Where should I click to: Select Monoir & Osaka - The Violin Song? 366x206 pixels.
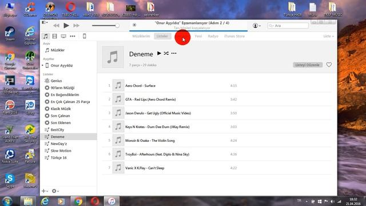(217, 140)
